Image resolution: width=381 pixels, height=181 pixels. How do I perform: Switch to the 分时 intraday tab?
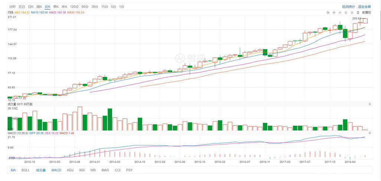point(13,7)
